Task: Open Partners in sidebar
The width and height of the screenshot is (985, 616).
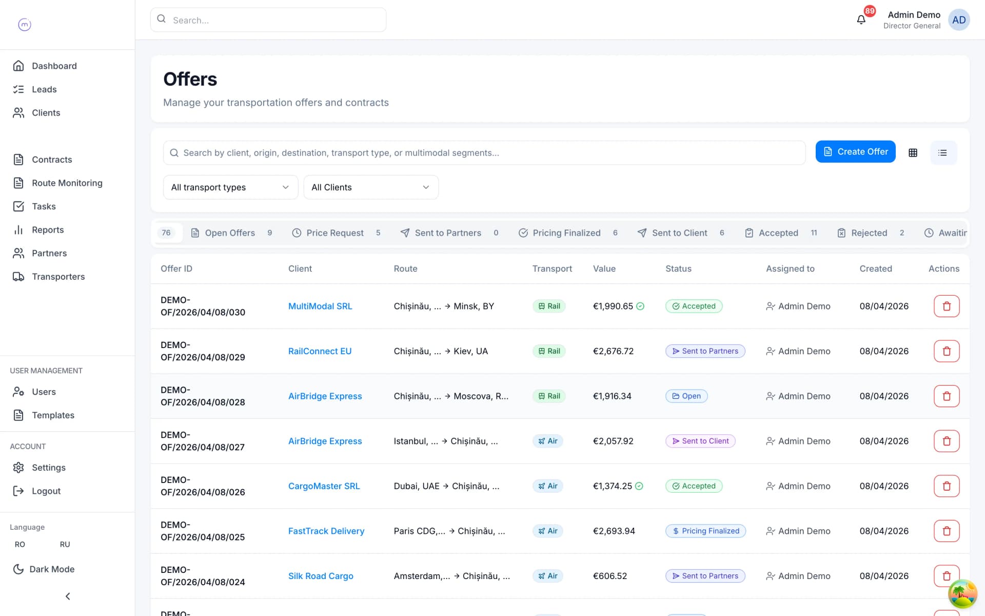Action: point(67,253)
